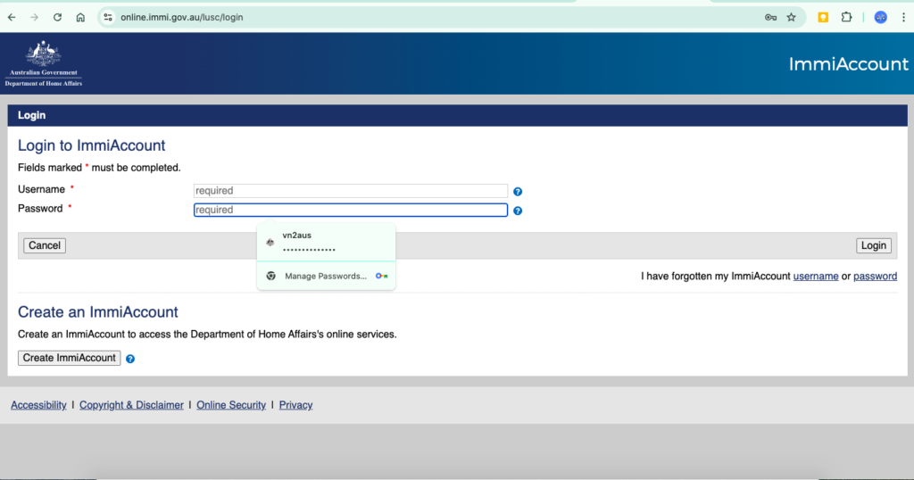Image resolution: width=914 pixels, height=480 pixels.
Task: Click the Create ImmiAccount button
Action: click(x=70, y=358)
